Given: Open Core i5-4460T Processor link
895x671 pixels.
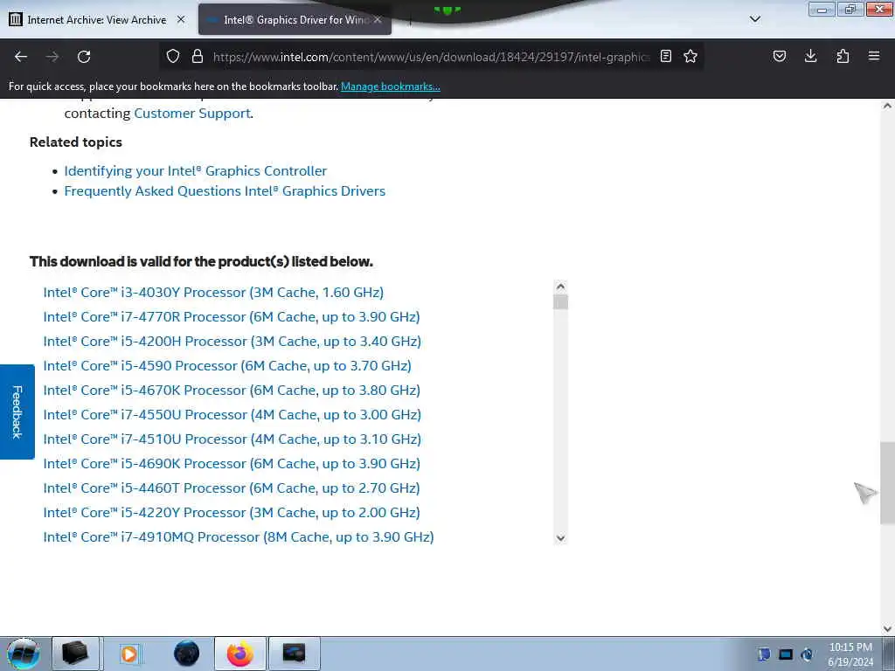Looking at the screenshot, I should [x=232, y=489].
